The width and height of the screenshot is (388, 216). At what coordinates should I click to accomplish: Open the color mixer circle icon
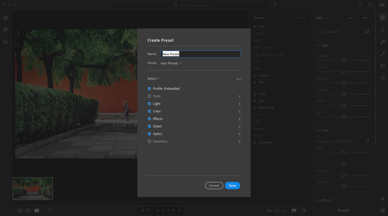click(x=367, y=130)
